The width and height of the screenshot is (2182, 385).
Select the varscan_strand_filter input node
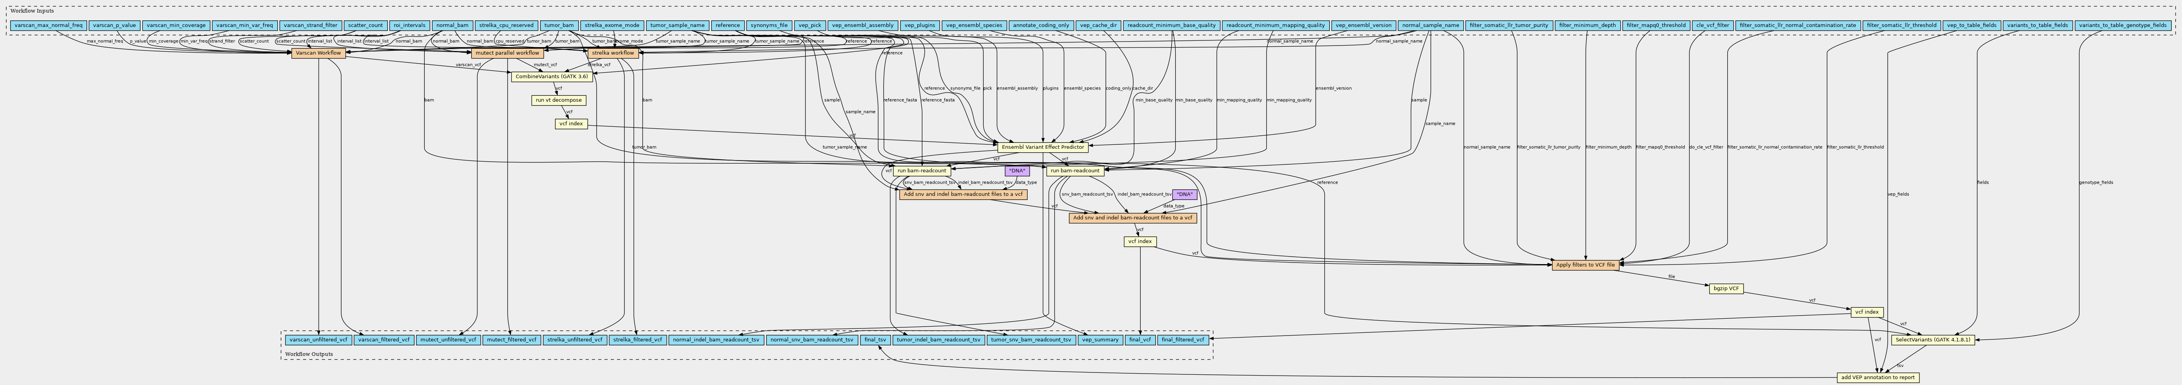(310, 26)
